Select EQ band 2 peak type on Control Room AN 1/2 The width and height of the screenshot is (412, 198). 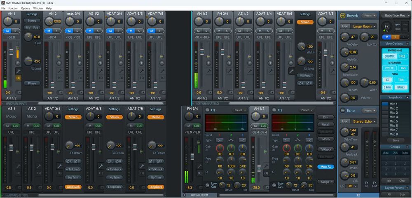pyautogui.click(x=298, y=140)
